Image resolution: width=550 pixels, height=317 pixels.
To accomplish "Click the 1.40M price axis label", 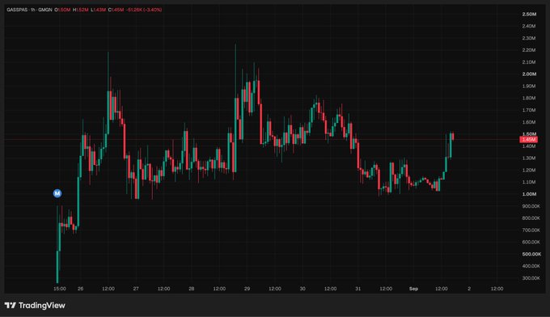I will tap(529, 146).
